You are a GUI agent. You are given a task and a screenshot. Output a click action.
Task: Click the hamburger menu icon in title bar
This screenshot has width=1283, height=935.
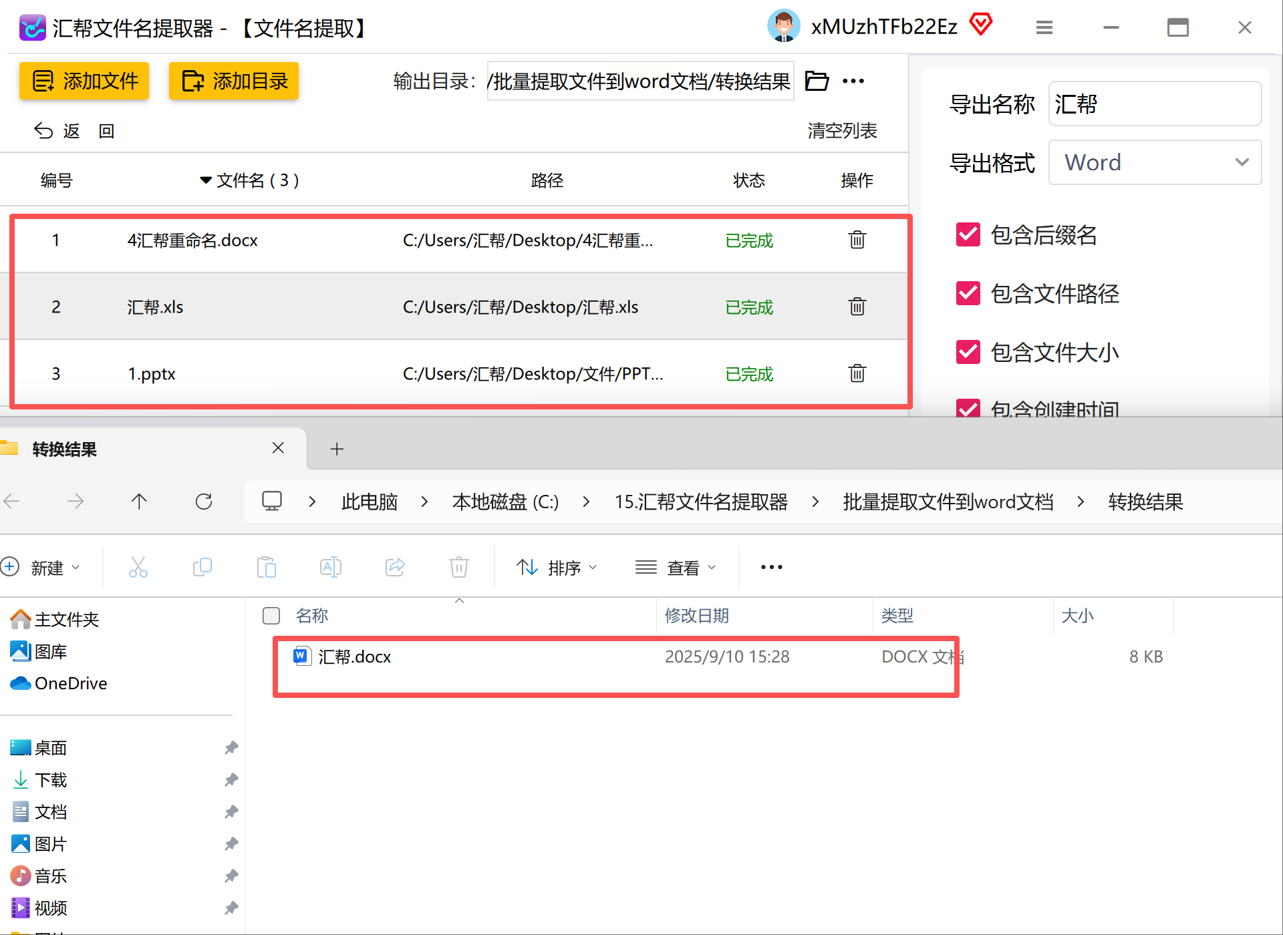coord(1044,27)
